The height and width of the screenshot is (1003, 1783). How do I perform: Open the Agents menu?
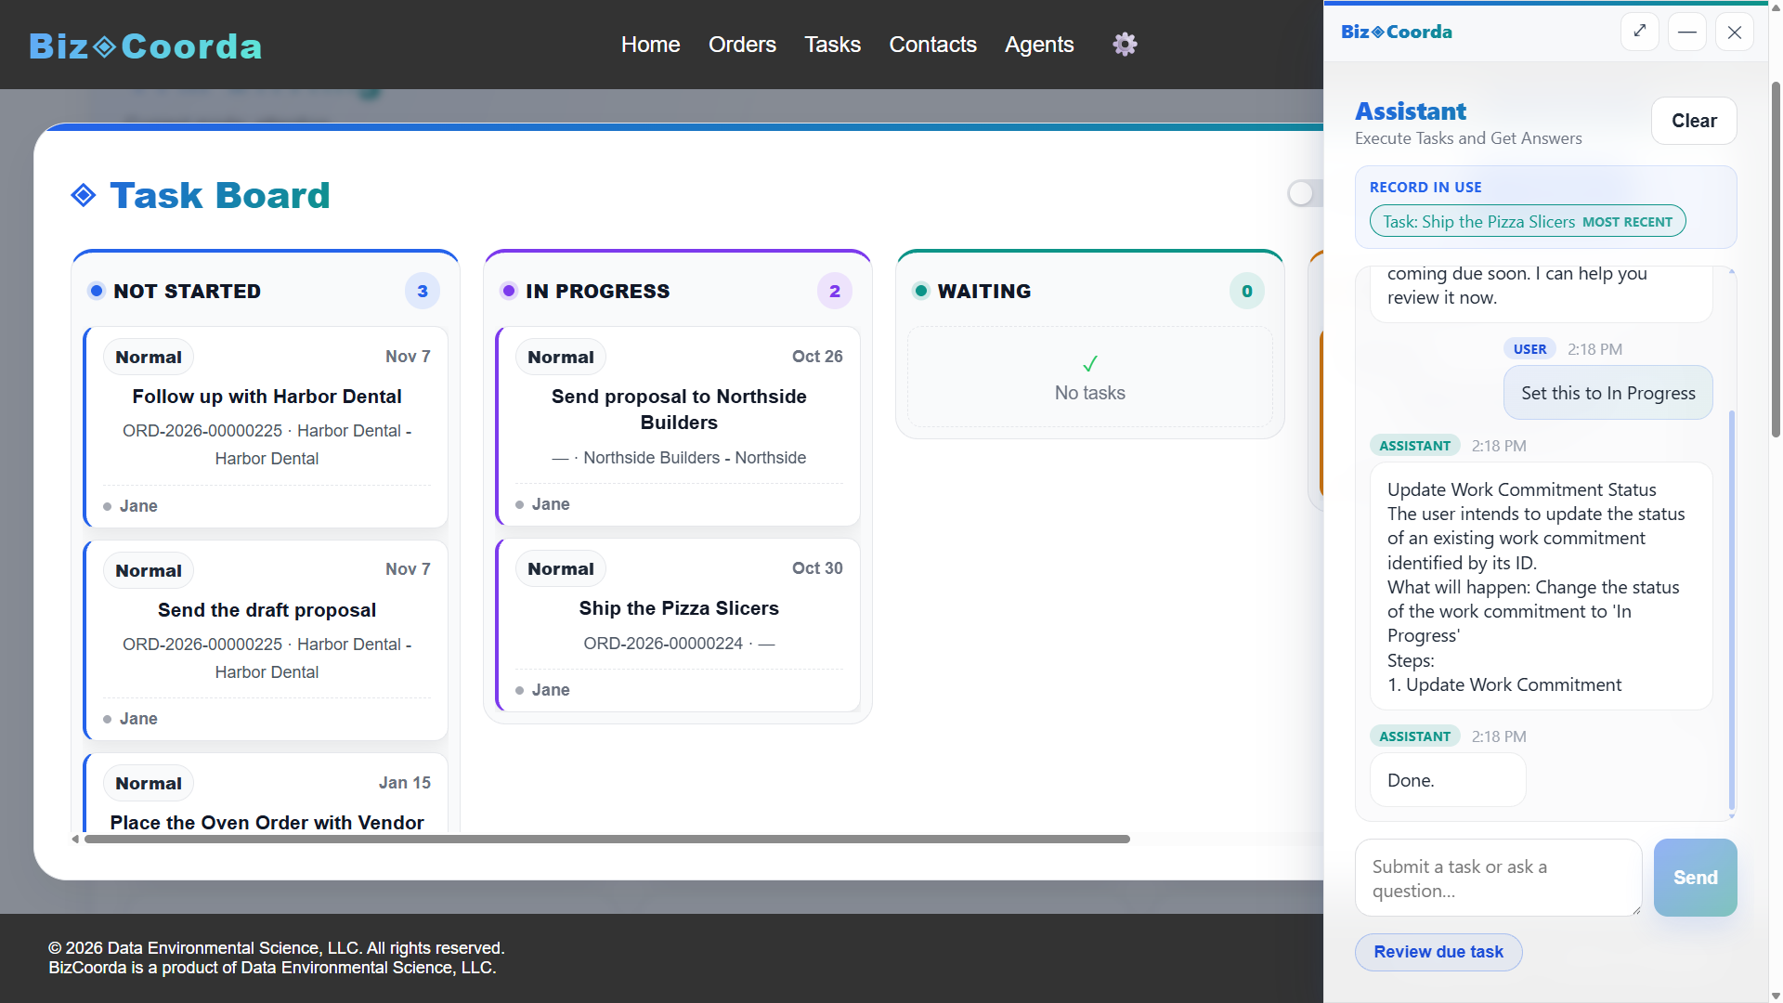(x=1039, y=44)
